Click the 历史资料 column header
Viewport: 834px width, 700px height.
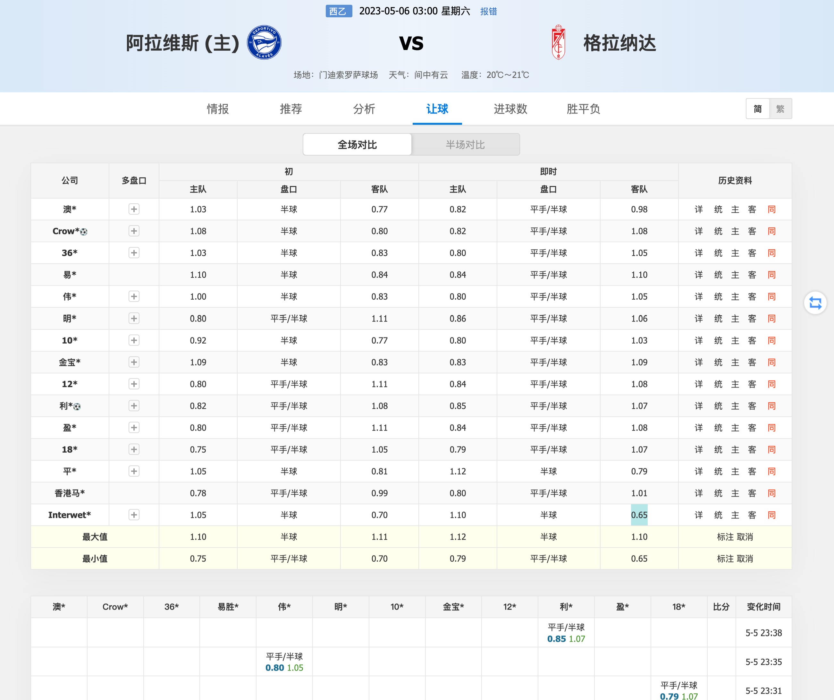735,181
